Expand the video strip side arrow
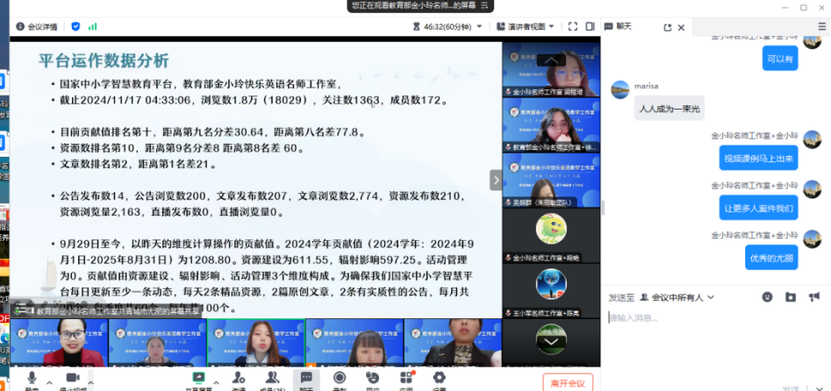This screenshot has width=831, height=391. (x=496, y=180)
